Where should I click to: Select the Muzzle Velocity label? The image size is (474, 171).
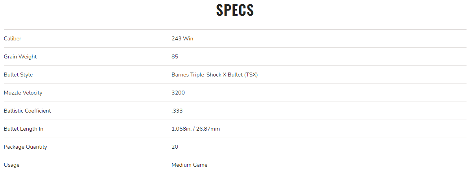23,93
